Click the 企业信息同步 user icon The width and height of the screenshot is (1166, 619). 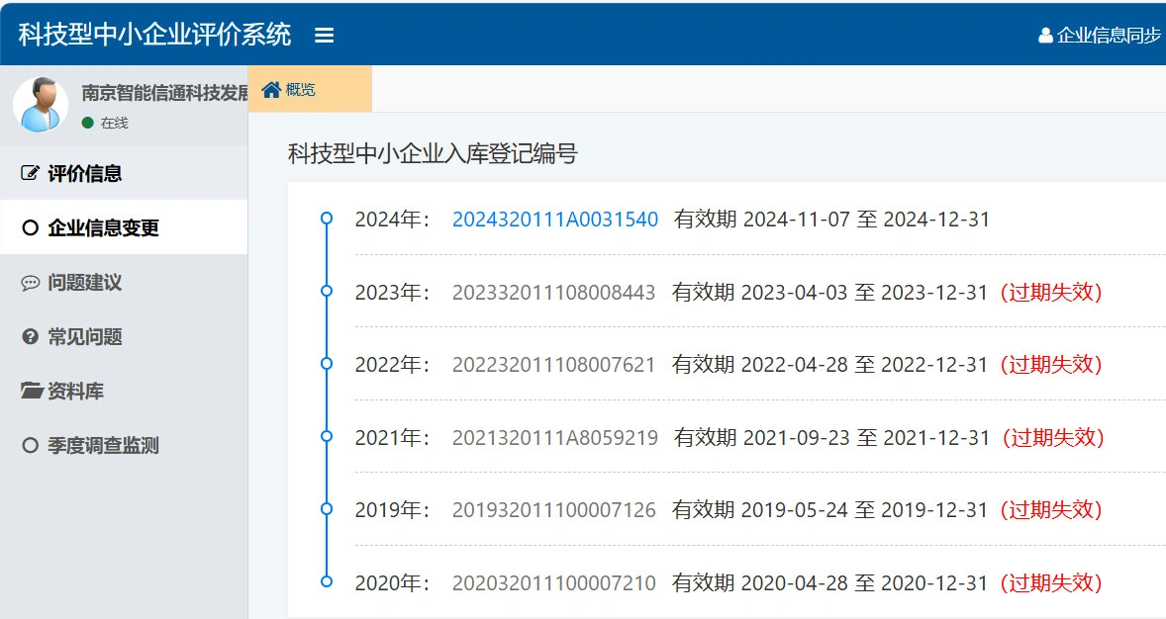(x=1045, y=36)
